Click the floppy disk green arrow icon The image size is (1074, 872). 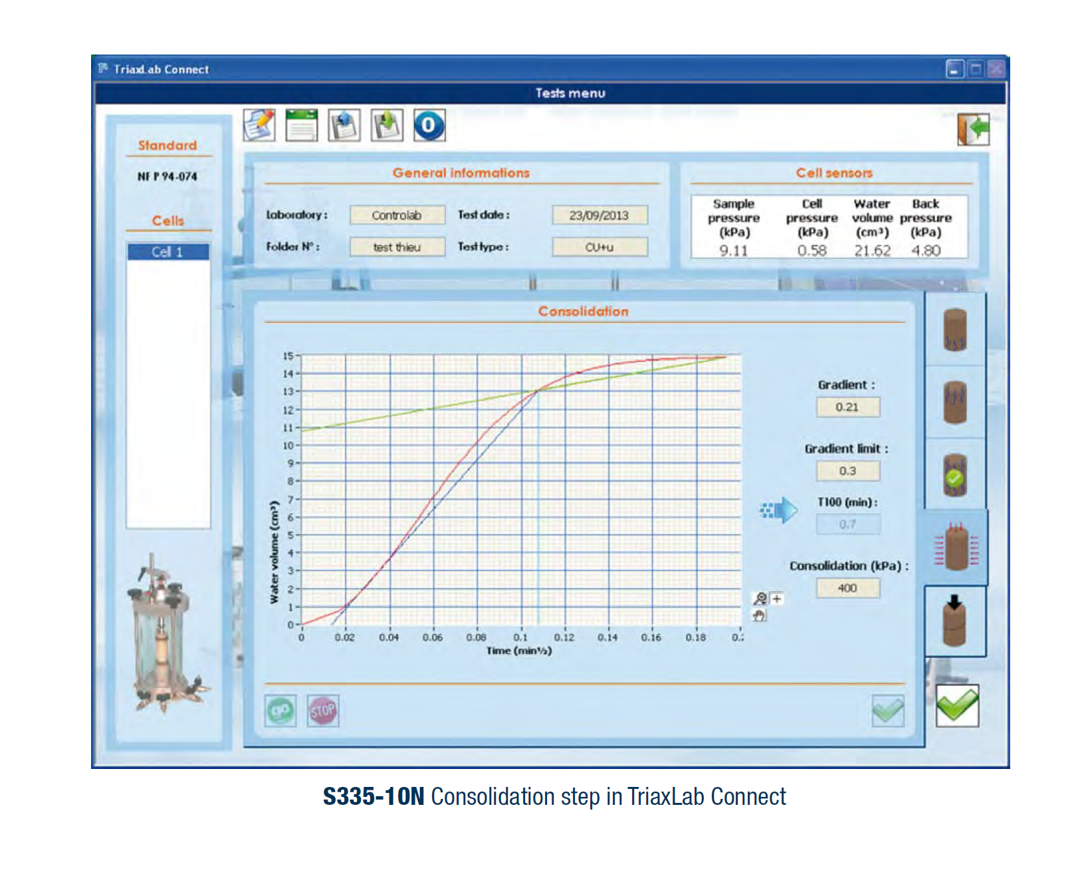pos(387,125)
